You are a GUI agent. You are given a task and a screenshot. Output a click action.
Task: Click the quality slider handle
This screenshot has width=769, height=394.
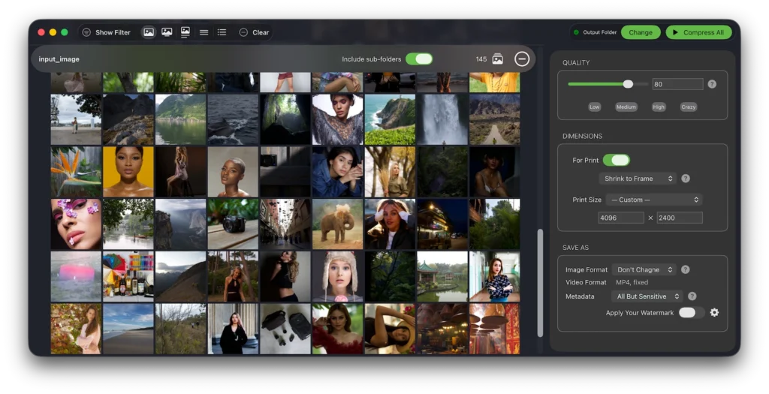[x=628, y=84]
